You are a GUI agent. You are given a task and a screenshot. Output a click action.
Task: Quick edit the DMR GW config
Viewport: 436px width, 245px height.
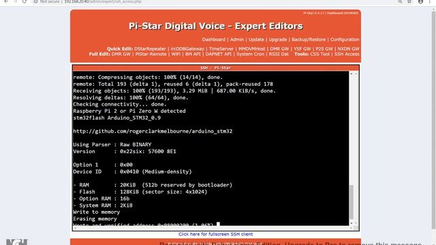tap(279, 48)
